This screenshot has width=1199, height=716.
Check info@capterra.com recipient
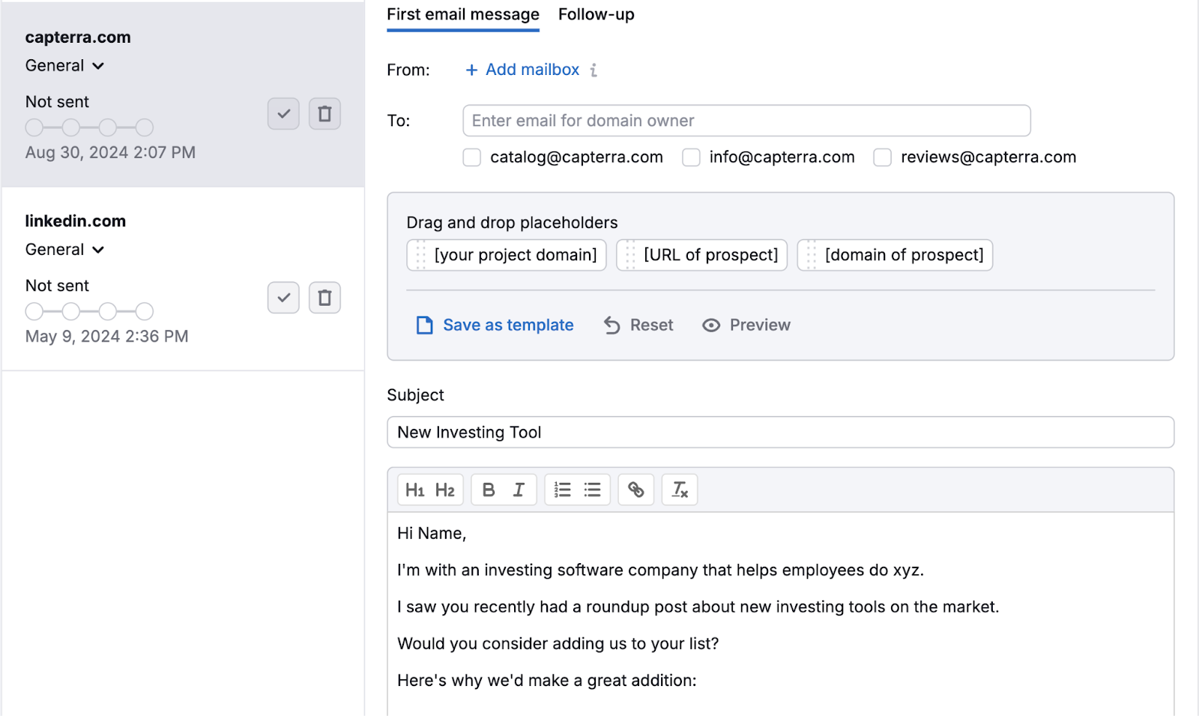coord(691,157)
